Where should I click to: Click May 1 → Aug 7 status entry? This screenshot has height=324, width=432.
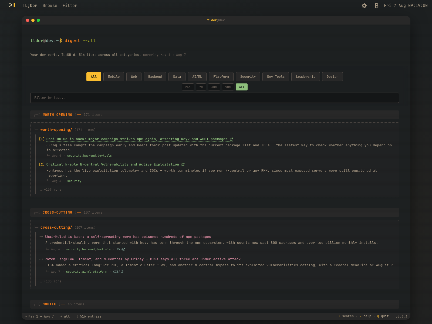point(39,316)
